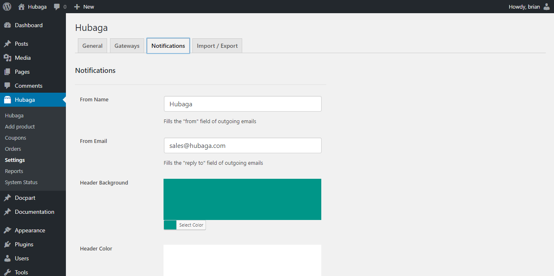
Task: Open the Import / Export tab
Action: tap(217, 46)
